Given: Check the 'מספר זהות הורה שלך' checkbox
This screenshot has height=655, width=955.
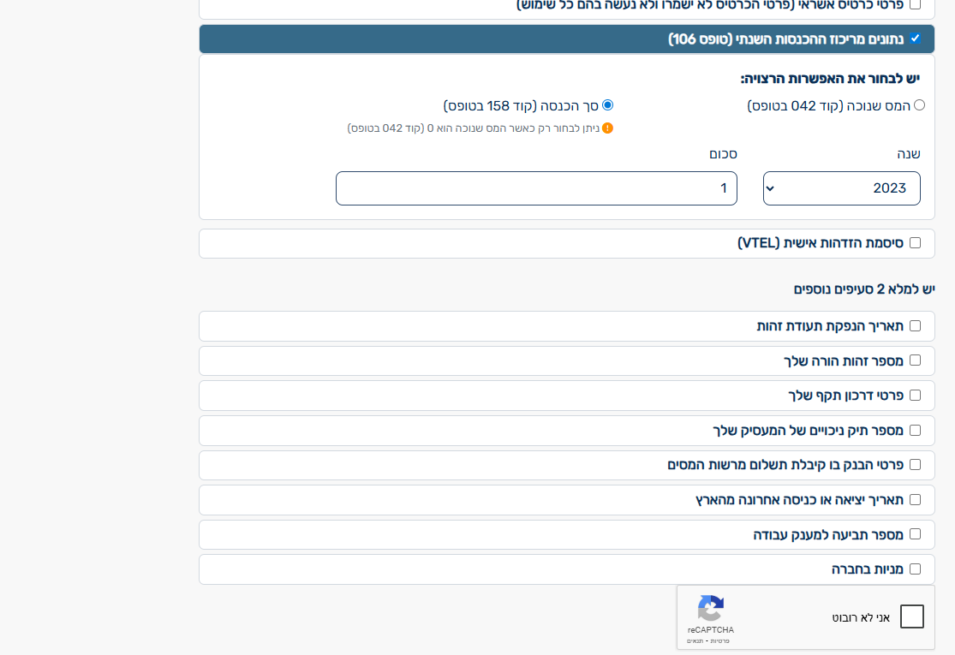Looking at the screenshot, I should tap(915, 360).
